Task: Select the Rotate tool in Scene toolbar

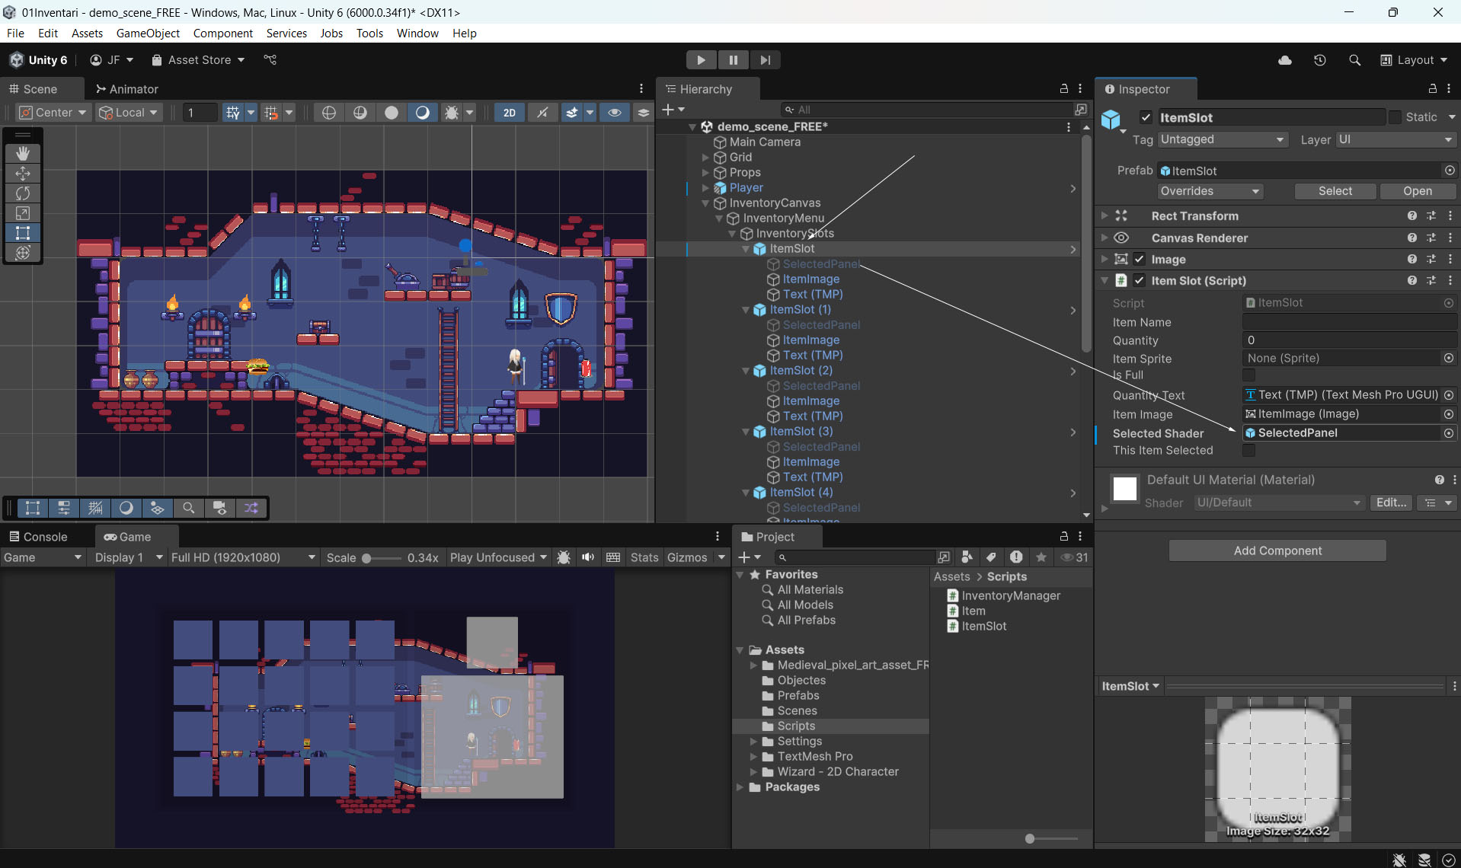Action: coord(23,193)
